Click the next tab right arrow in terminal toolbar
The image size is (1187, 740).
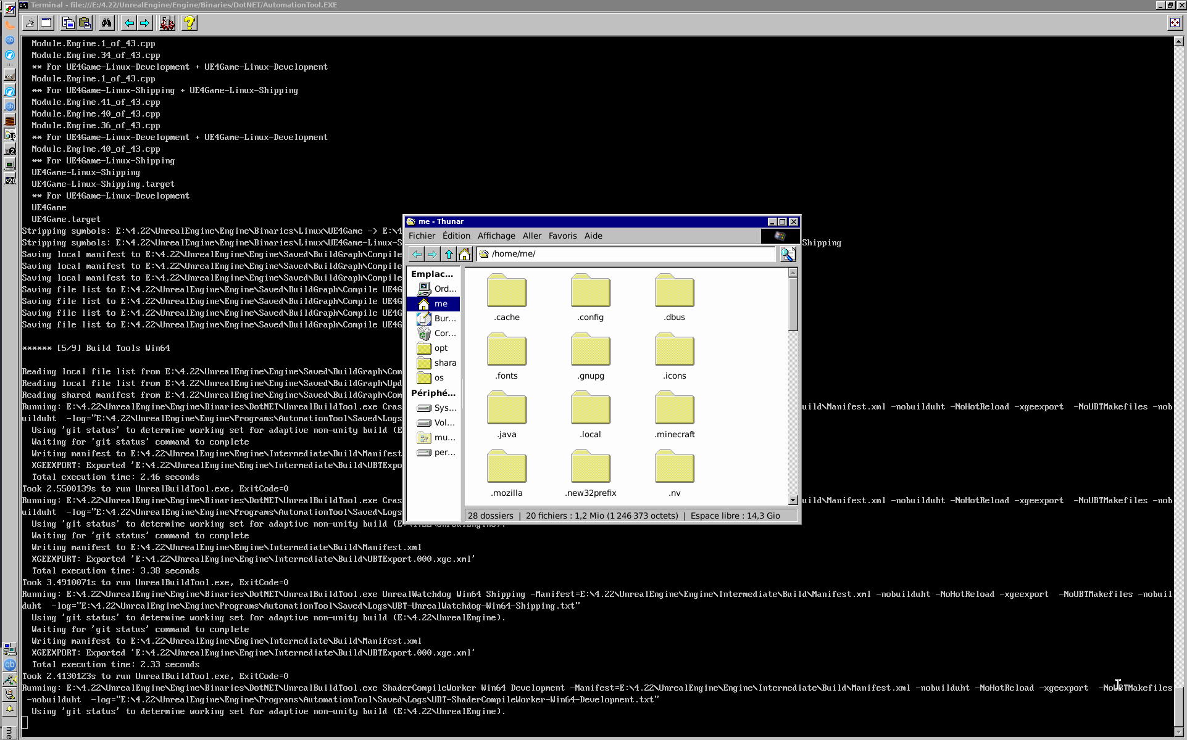point(145,23)
